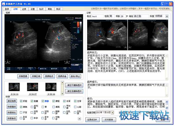
Task: Click 备注 scrollbar down arrow
Action: point(167,108)
